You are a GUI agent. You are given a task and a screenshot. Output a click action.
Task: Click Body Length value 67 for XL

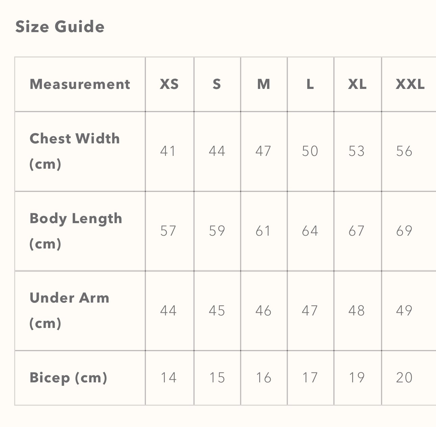(x=357, y=231)
